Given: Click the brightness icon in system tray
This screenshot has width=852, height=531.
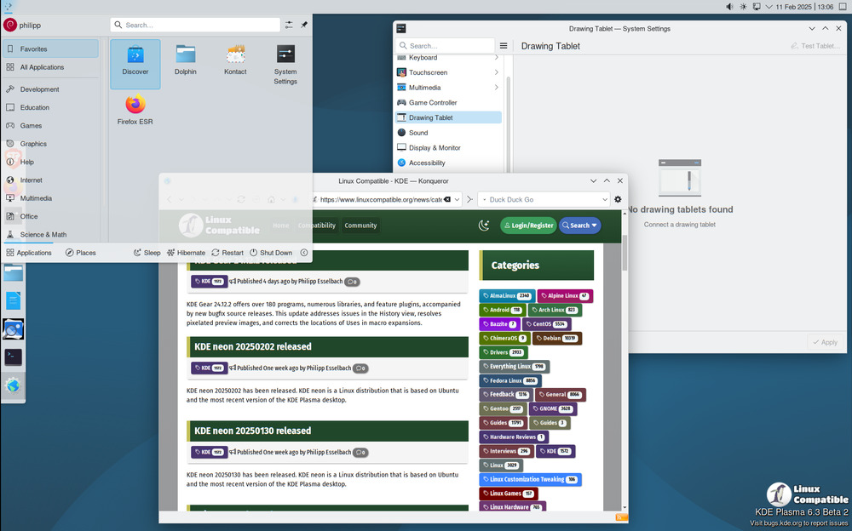Looking at the screenshot, I should click(744, 7).
